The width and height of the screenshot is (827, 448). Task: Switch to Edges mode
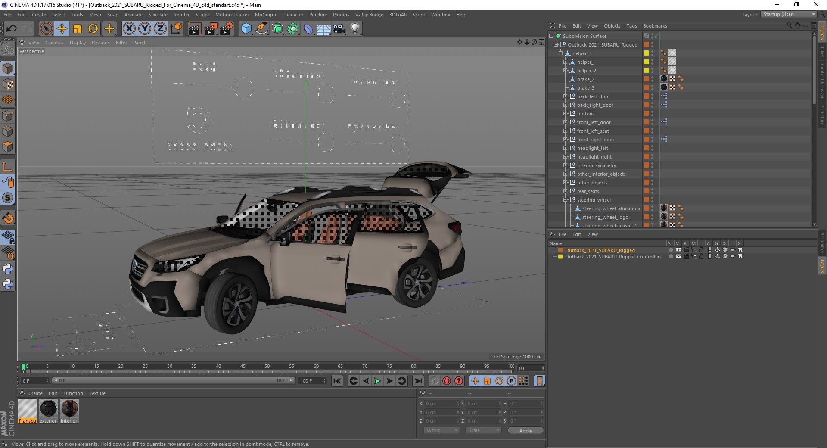[8, 131]
